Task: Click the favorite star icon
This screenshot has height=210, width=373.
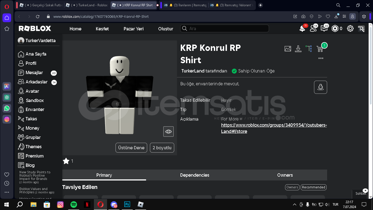Action: pyautogui.click(x=66, y=161)
